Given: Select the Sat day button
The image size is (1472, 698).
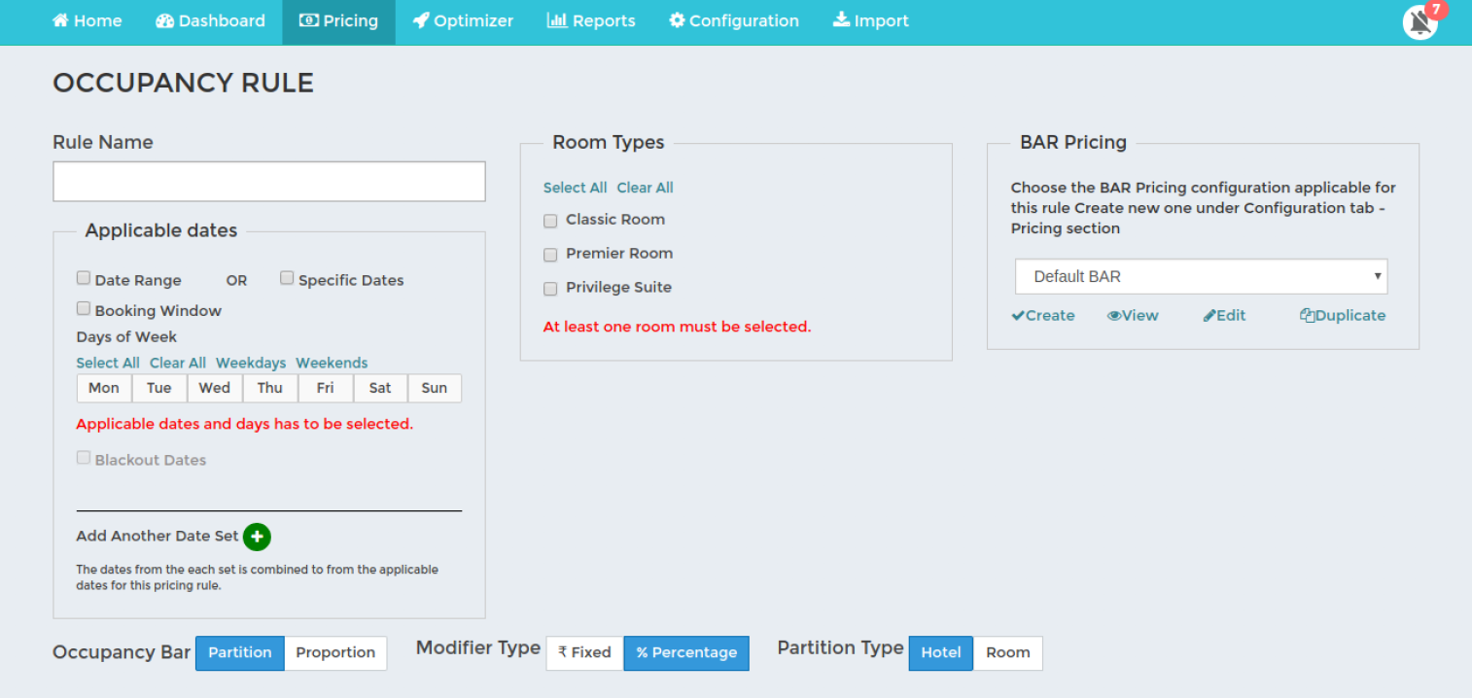Looking at the screenshot, I should [380, 388].
